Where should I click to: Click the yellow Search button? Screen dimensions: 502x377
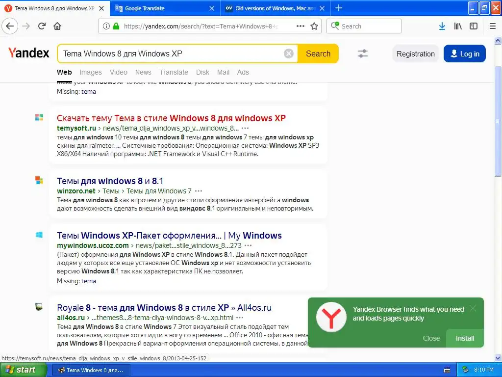pyautogui.click(x=318, y=54)
